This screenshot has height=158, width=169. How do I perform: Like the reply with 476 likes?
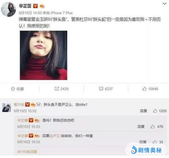153,126
